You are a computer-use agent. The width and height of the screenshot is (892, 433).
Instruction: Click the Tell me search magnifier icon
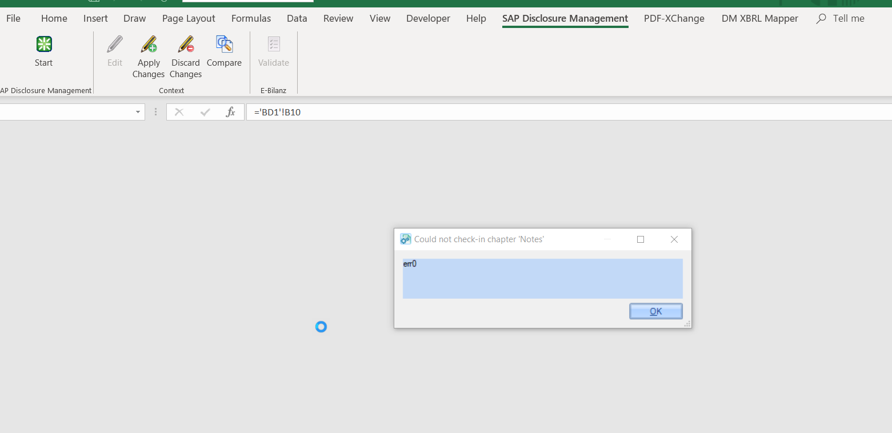point(821,19)
